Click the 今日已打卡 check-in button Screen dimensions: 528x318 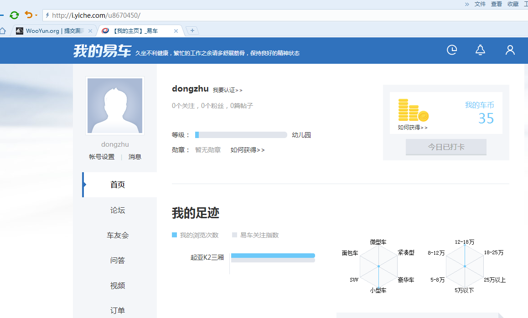[x=446, y=147]
